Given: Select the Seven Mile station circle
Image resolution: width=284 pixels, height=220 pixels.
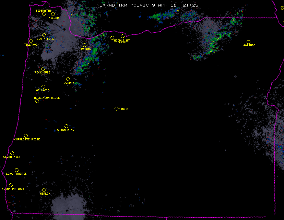Looking at the screenshot, I should tap(12, 153).
